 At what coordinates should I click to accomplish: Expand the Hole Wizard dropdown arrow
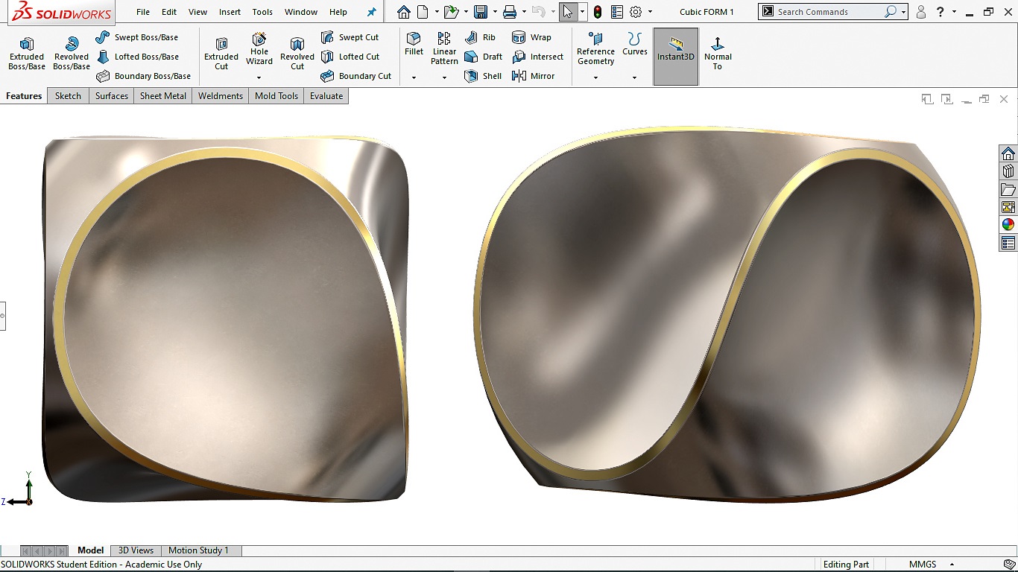pos(259,77)
